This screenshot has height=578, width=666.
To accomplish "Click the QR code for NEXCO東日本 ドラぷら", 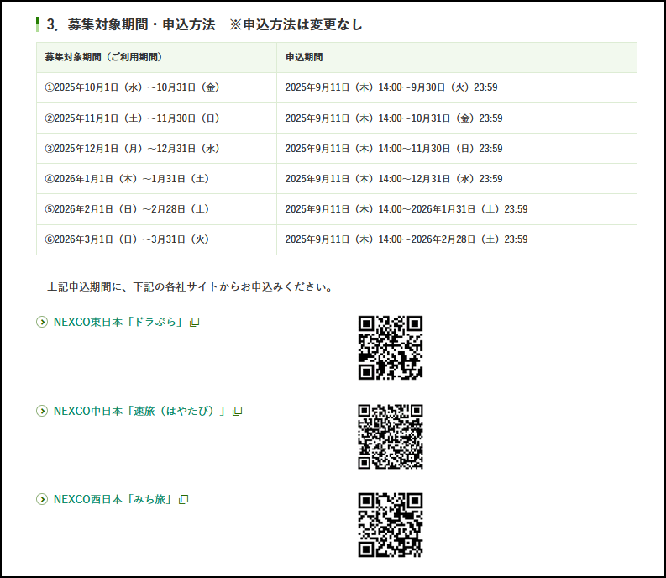I will 391,348.
